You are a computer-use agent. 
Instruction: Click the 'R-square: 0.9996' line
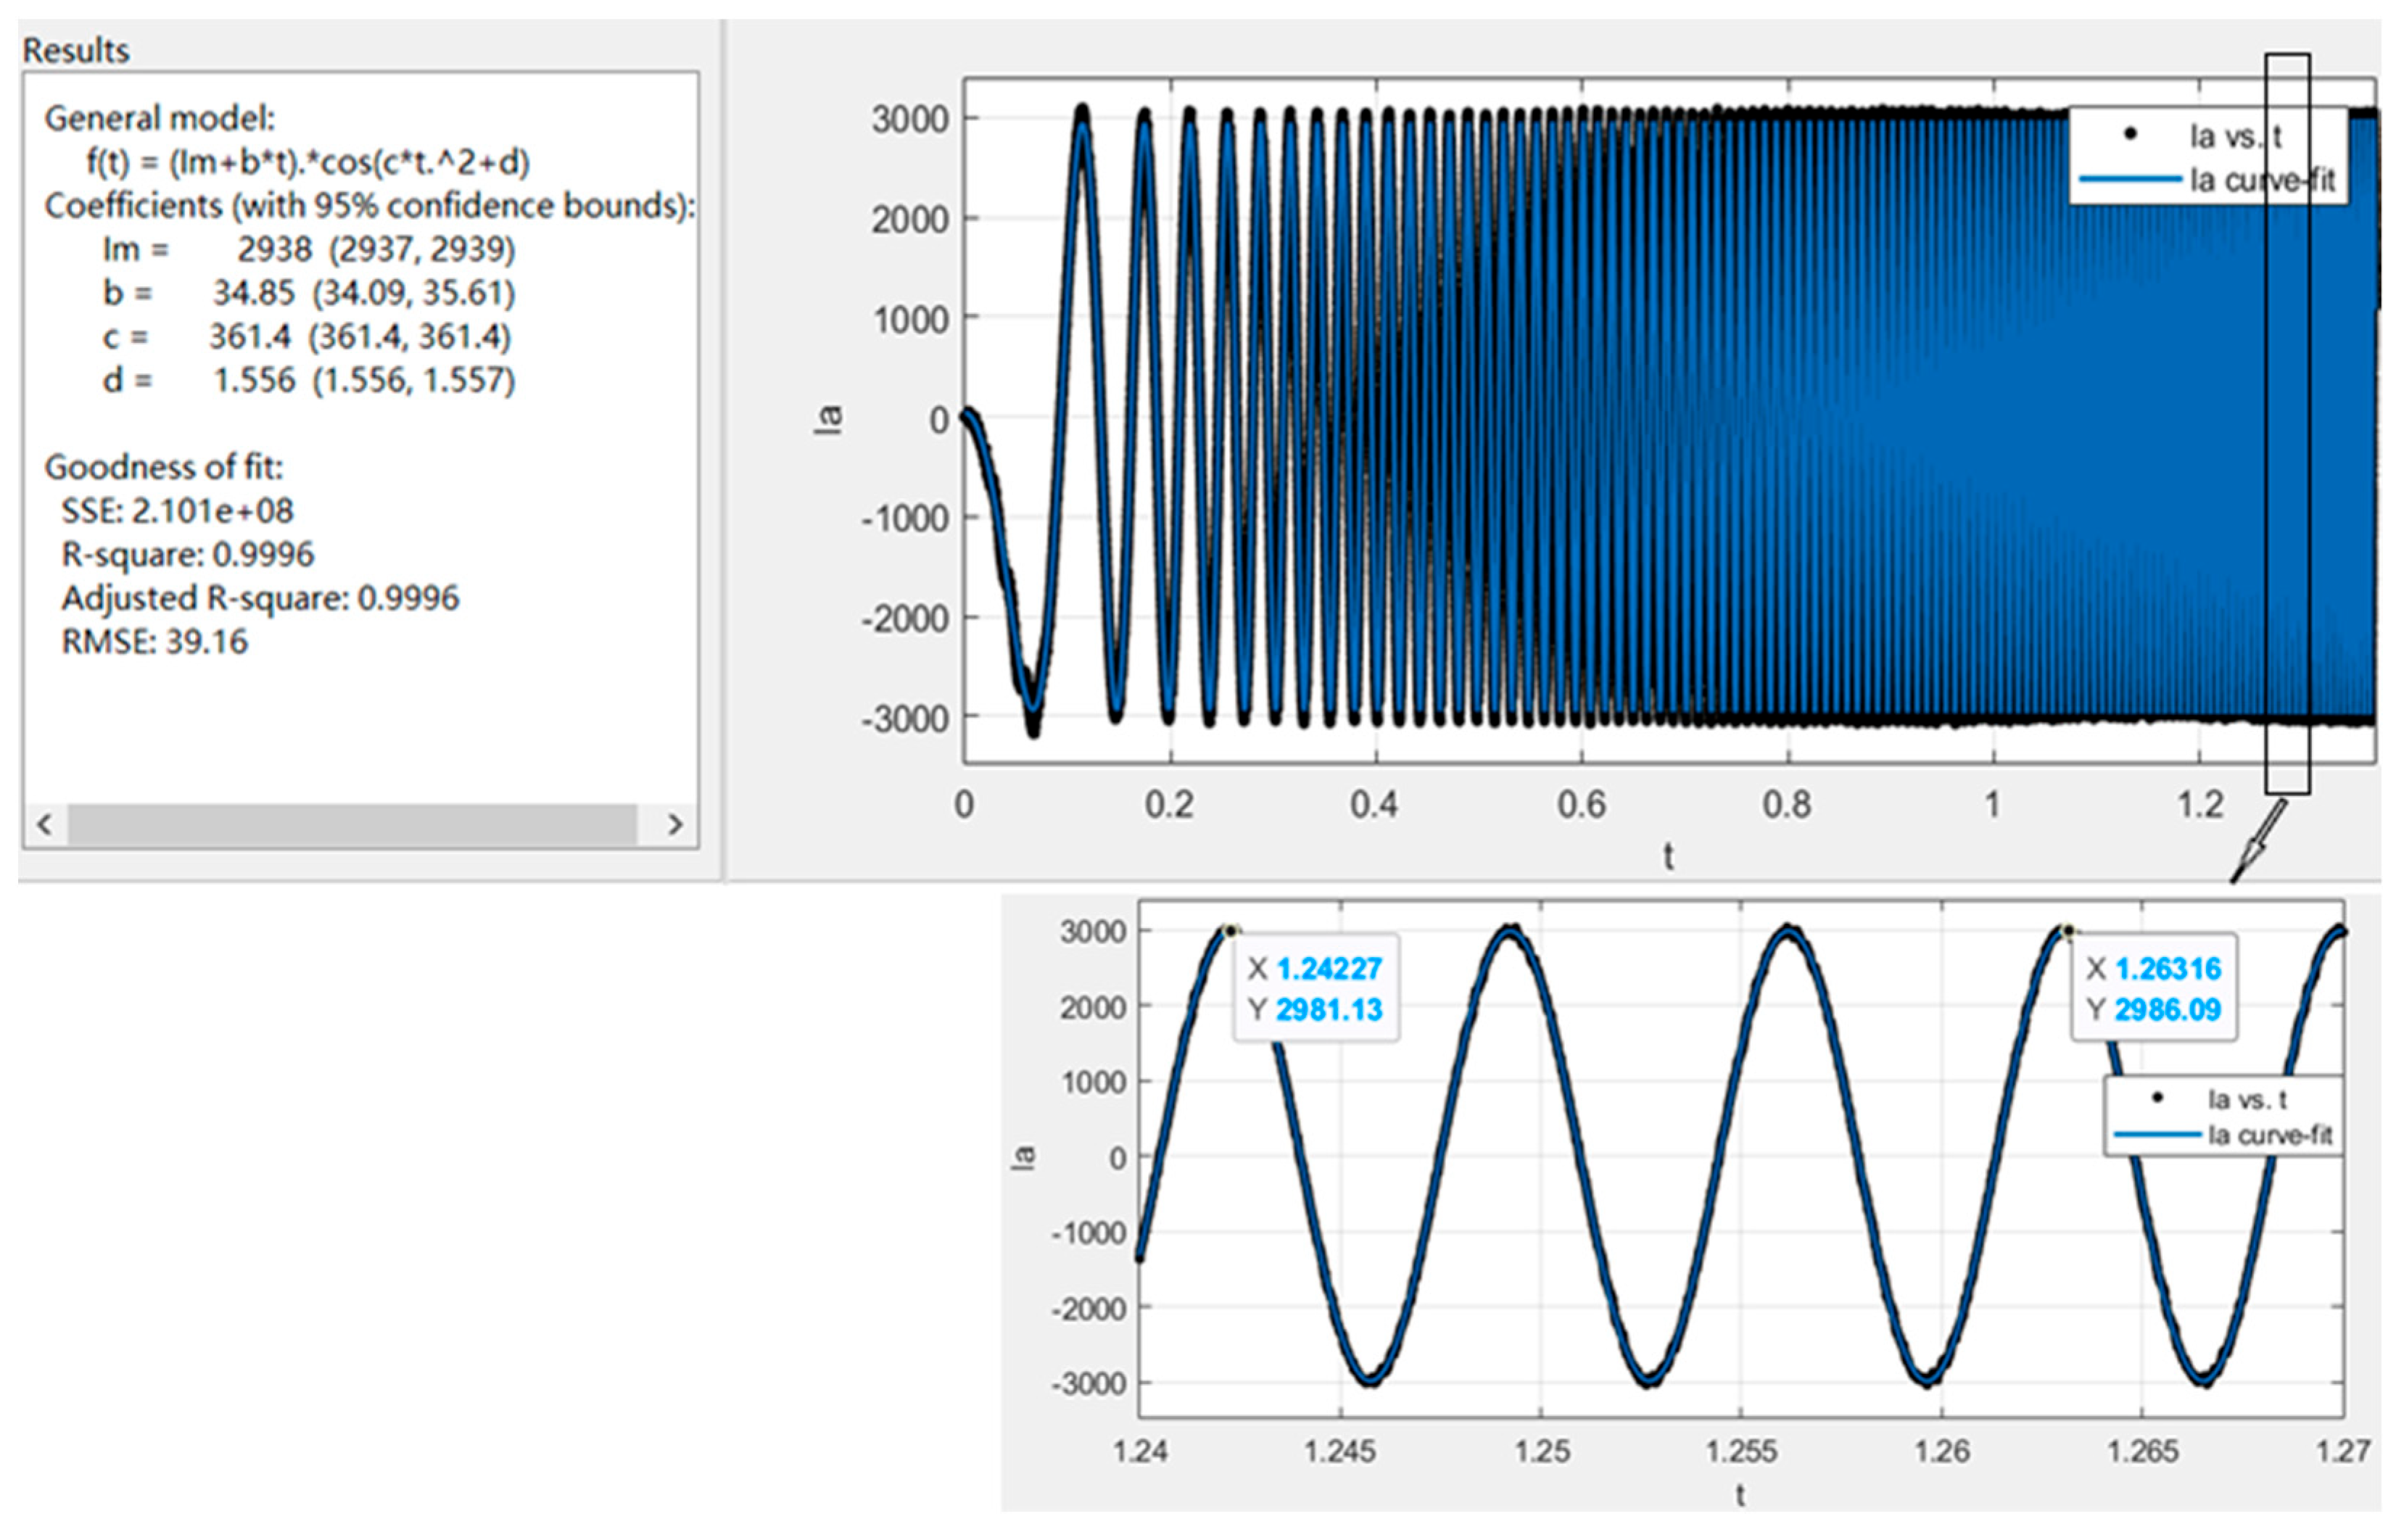click(x=188, y=554)
